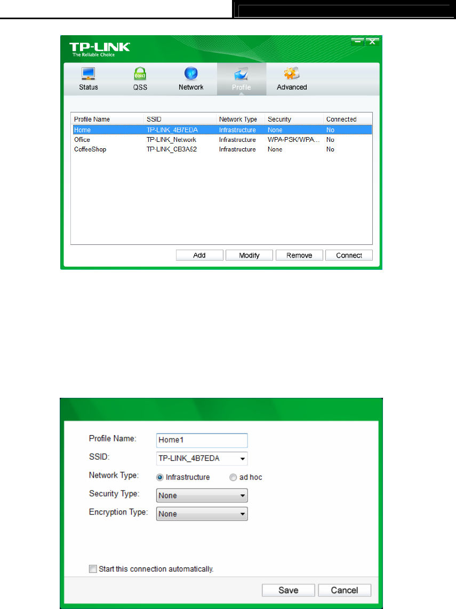Click the TP-LINK_CB3A52 SSID cell
The image size is (456, 609).
[172, 149]
